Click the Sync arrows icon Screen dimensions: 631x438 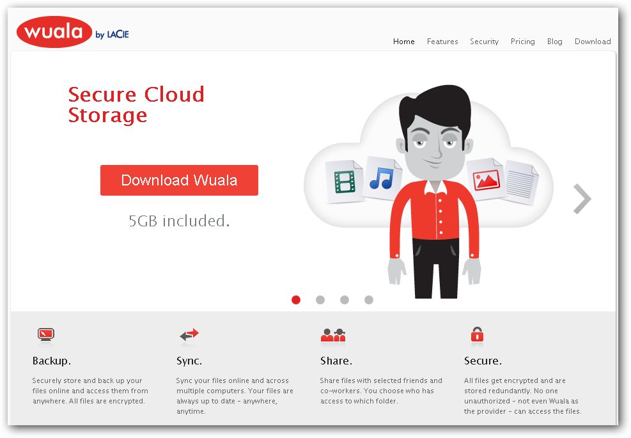click(189, 334)
